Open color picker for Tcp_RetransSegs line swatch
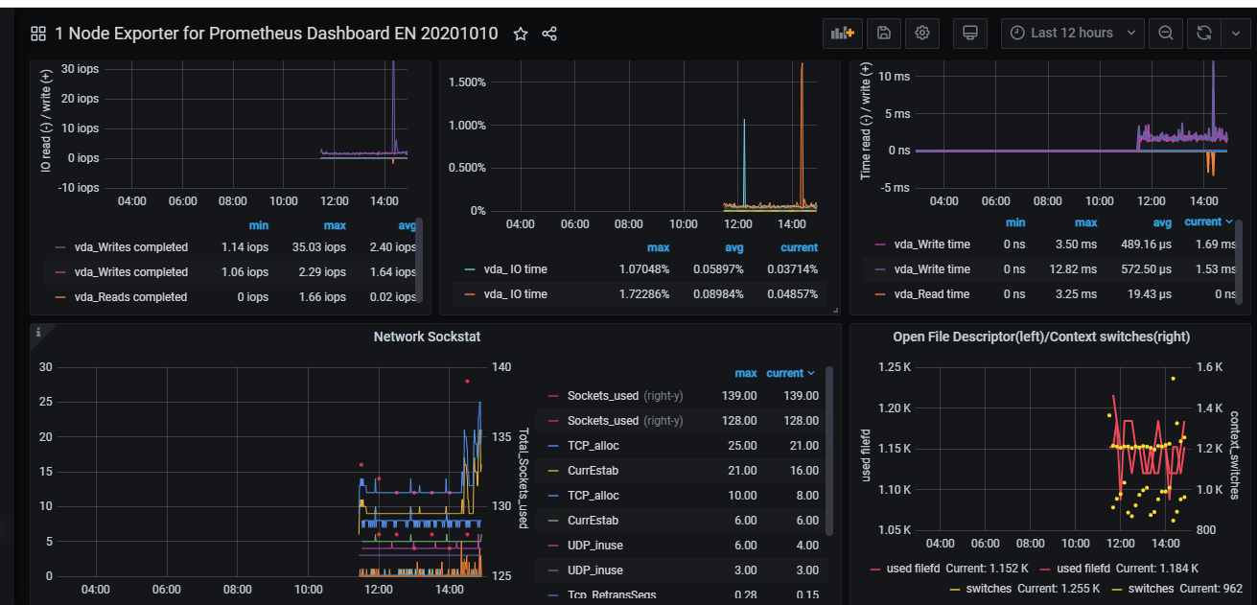The width and height of the screenshot is (1257, 605). pos(553,595)
